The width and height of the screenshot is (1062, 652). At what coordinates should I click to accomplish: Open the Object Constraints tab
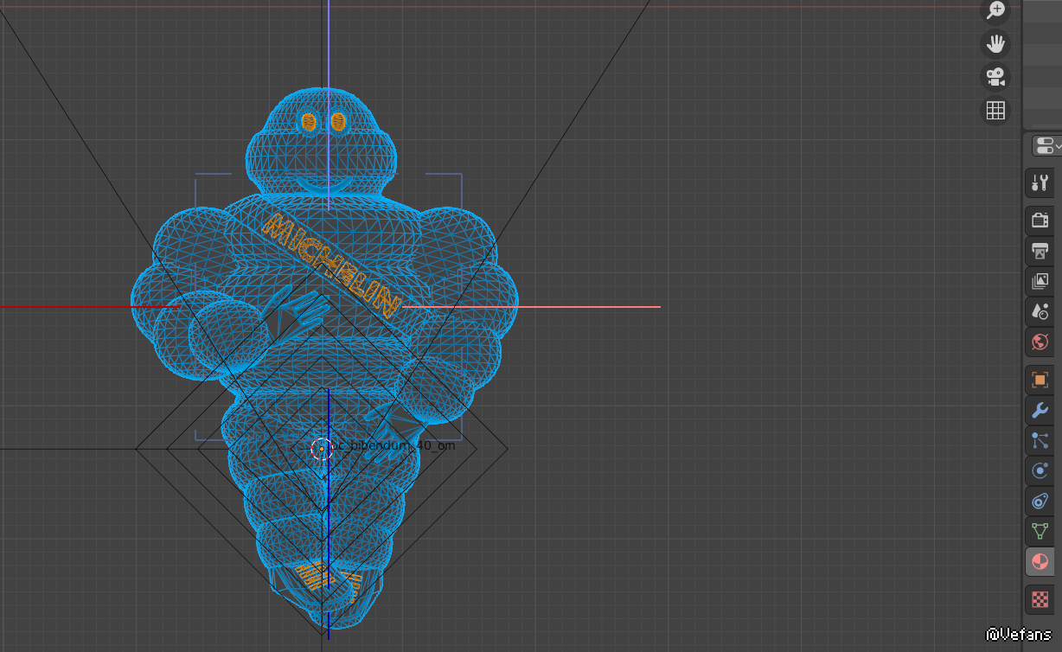point(1040,502)
